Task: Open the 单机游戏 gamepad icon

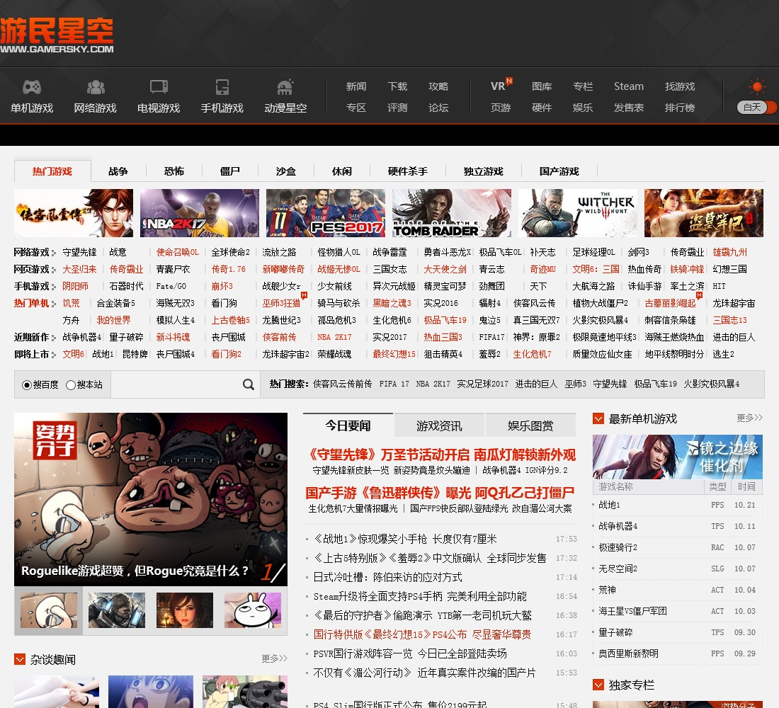Action: pos(32,88)
